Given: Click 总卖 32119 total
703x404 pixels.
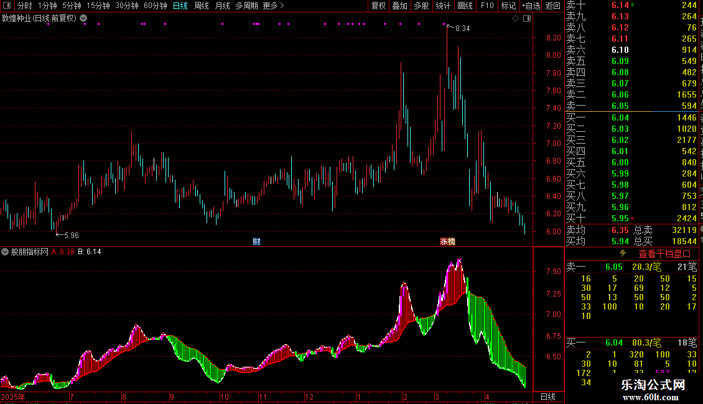Looking at the screenshot, I should (665, 230).
